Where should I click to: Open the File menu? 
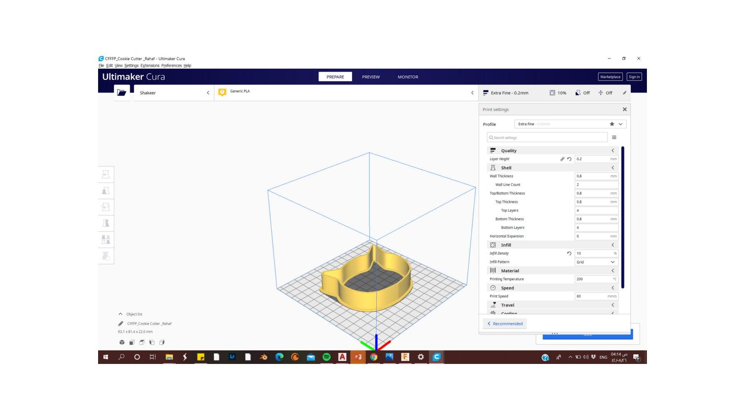pyautogui.click(x=101, y=65)
